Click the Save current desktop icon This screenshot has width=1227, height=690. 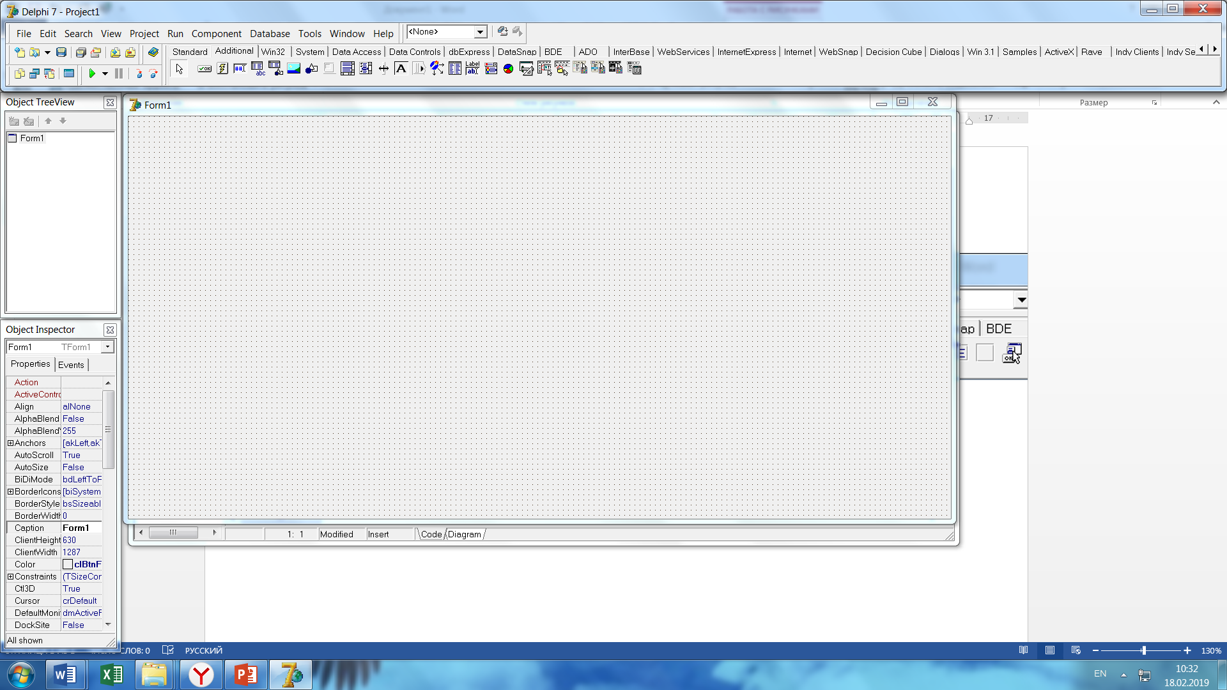click(503, 31)
